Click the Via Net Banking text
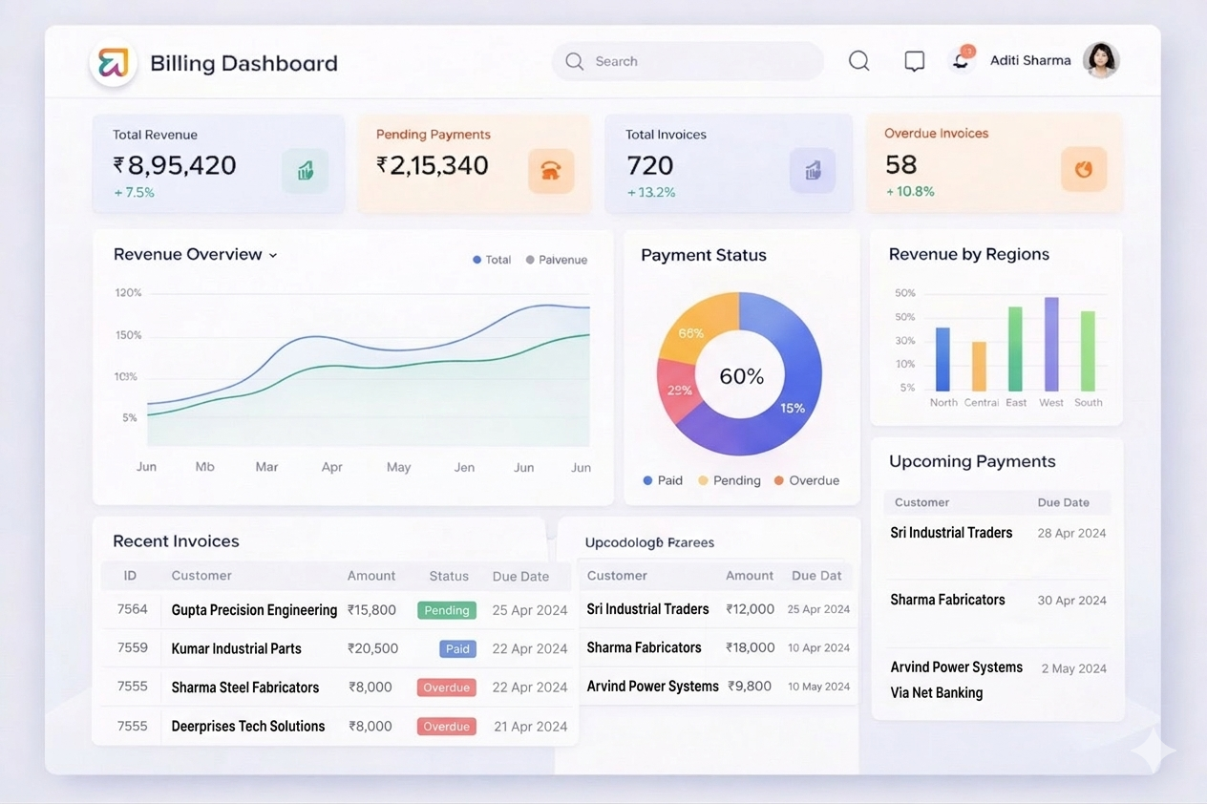Screen dimensions: 1207x804 click(x=936, y=692)
